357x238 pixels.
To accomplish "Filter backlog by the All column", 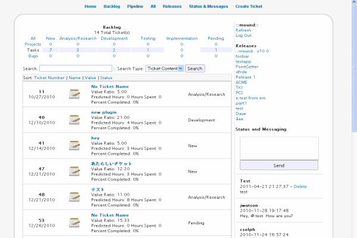I will coord(33,38).
